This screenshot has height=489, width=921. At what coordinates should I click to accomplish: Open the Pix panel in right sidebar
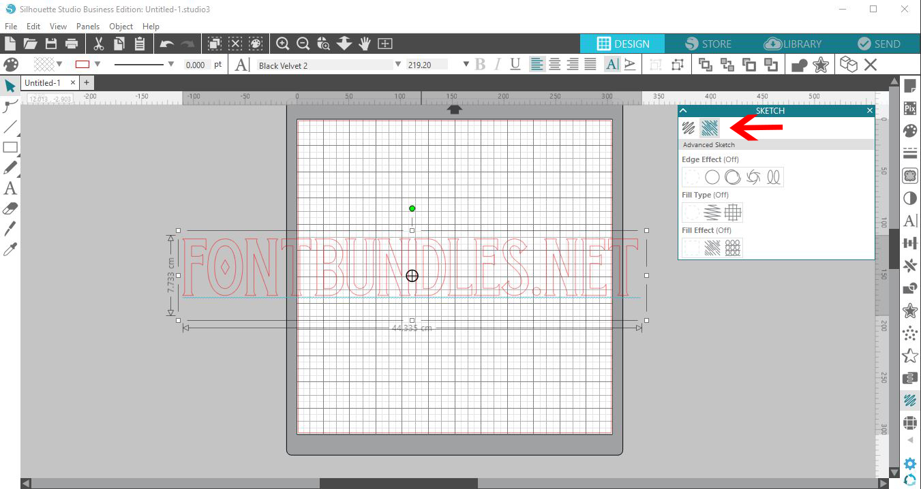coord(910,108)
